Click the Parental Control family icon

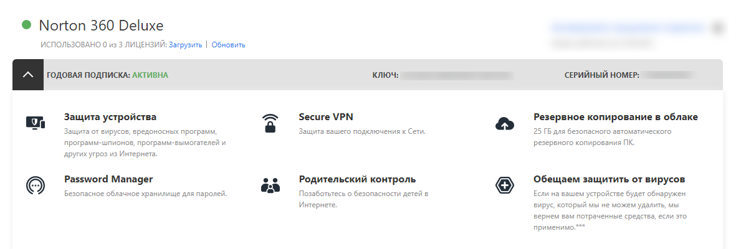click(270, 186)
